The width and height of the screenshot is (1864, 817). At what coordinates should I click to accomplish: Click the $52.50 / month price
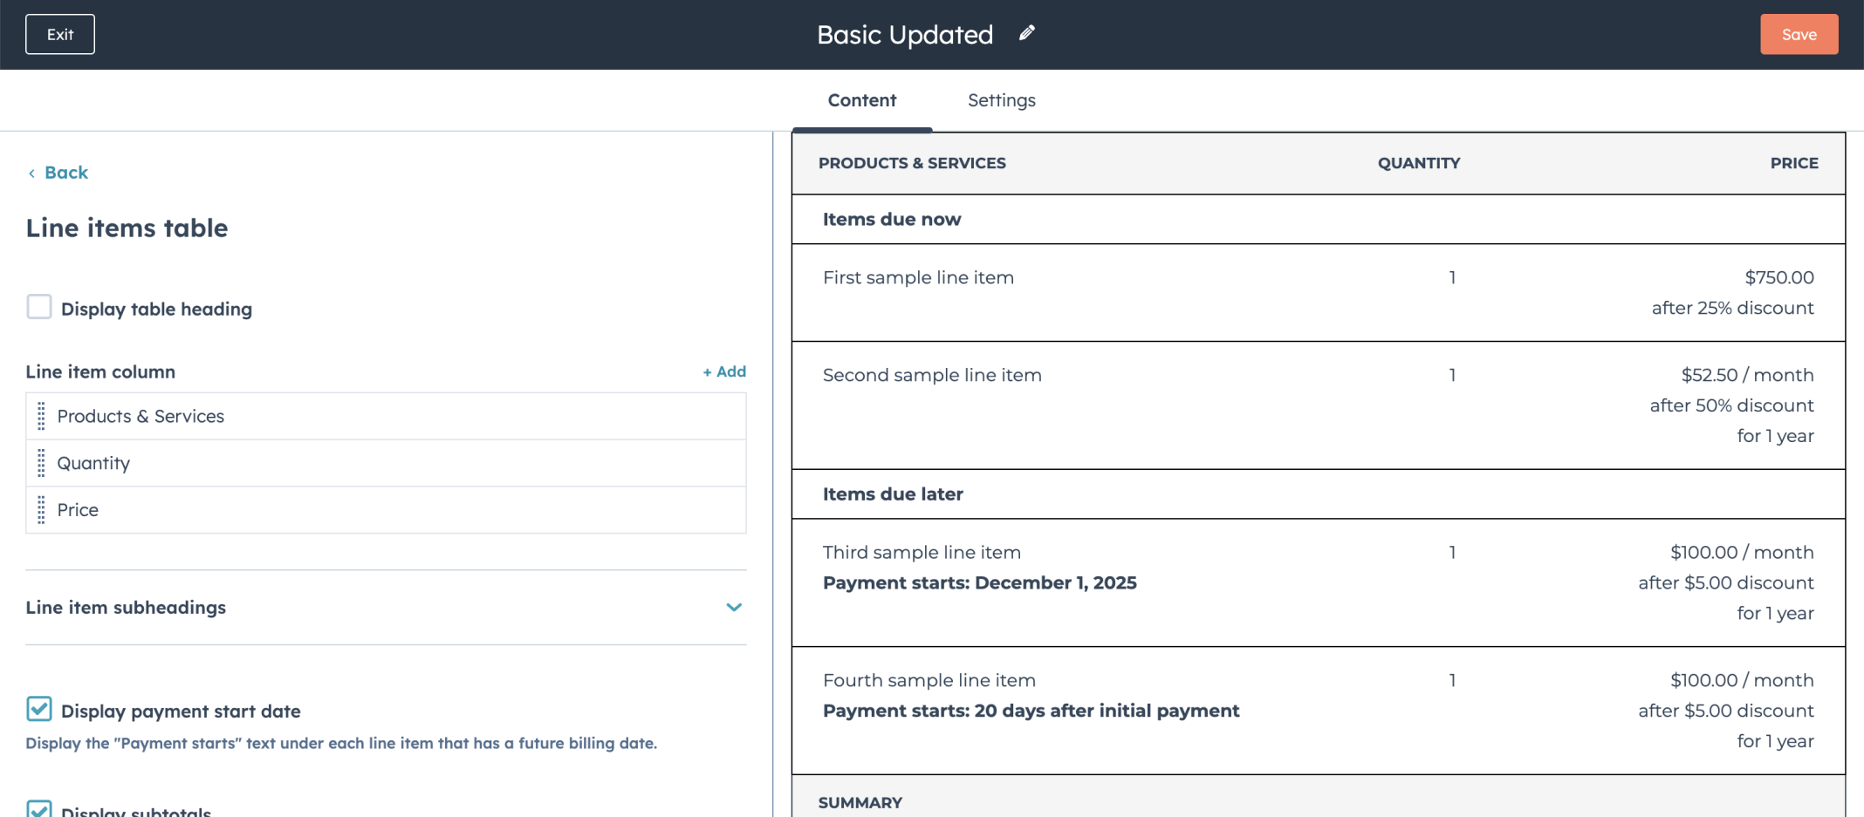[1748, 375]
